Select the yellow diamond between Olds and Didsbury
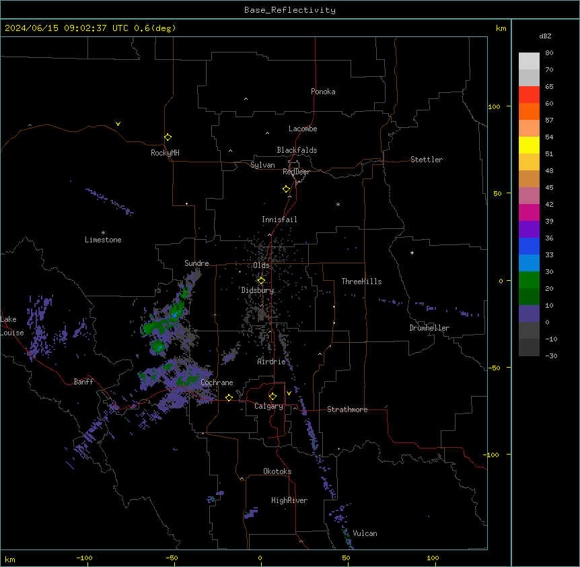Image resolution: width=580 pixels, height=567 pixels. (261, 281)
